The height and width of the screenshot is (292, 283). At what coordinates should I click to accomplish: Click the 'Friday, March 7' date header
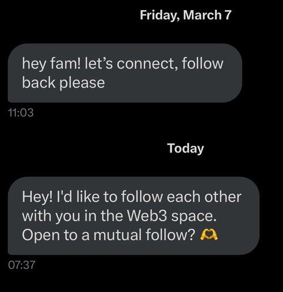(186, 15)
